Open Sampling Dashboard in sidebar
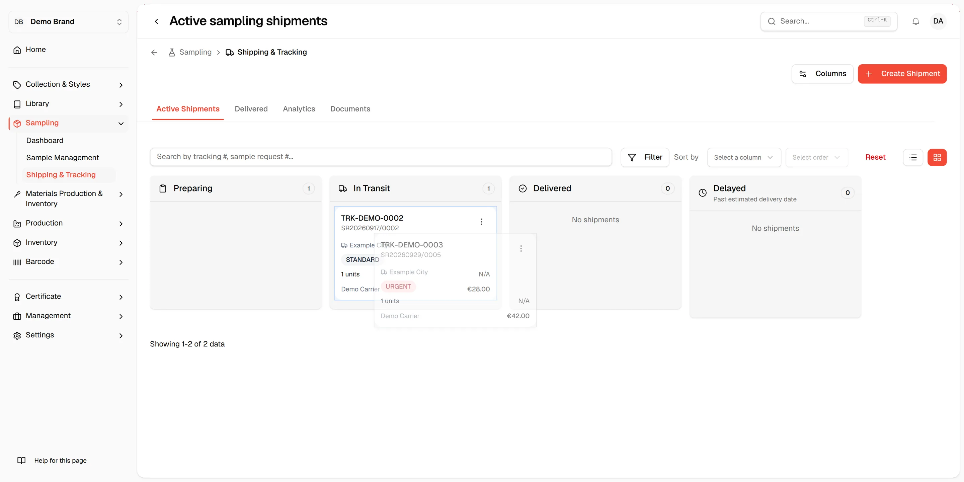 pyautogui.click(x=45, y=140)
